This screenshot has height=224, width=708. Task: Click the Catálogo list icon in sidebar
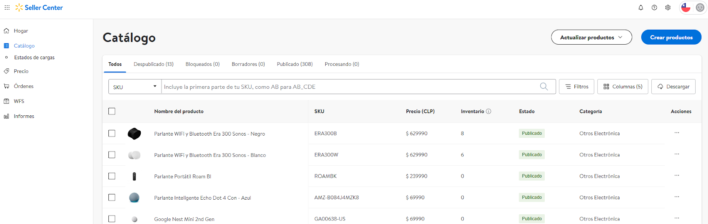[x=6, y=46]
